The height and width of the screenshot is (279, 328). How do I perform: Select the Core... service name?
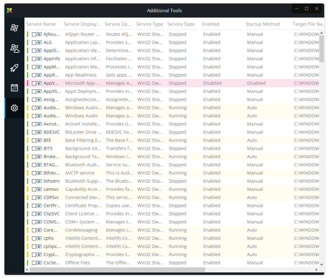(50, 230)
